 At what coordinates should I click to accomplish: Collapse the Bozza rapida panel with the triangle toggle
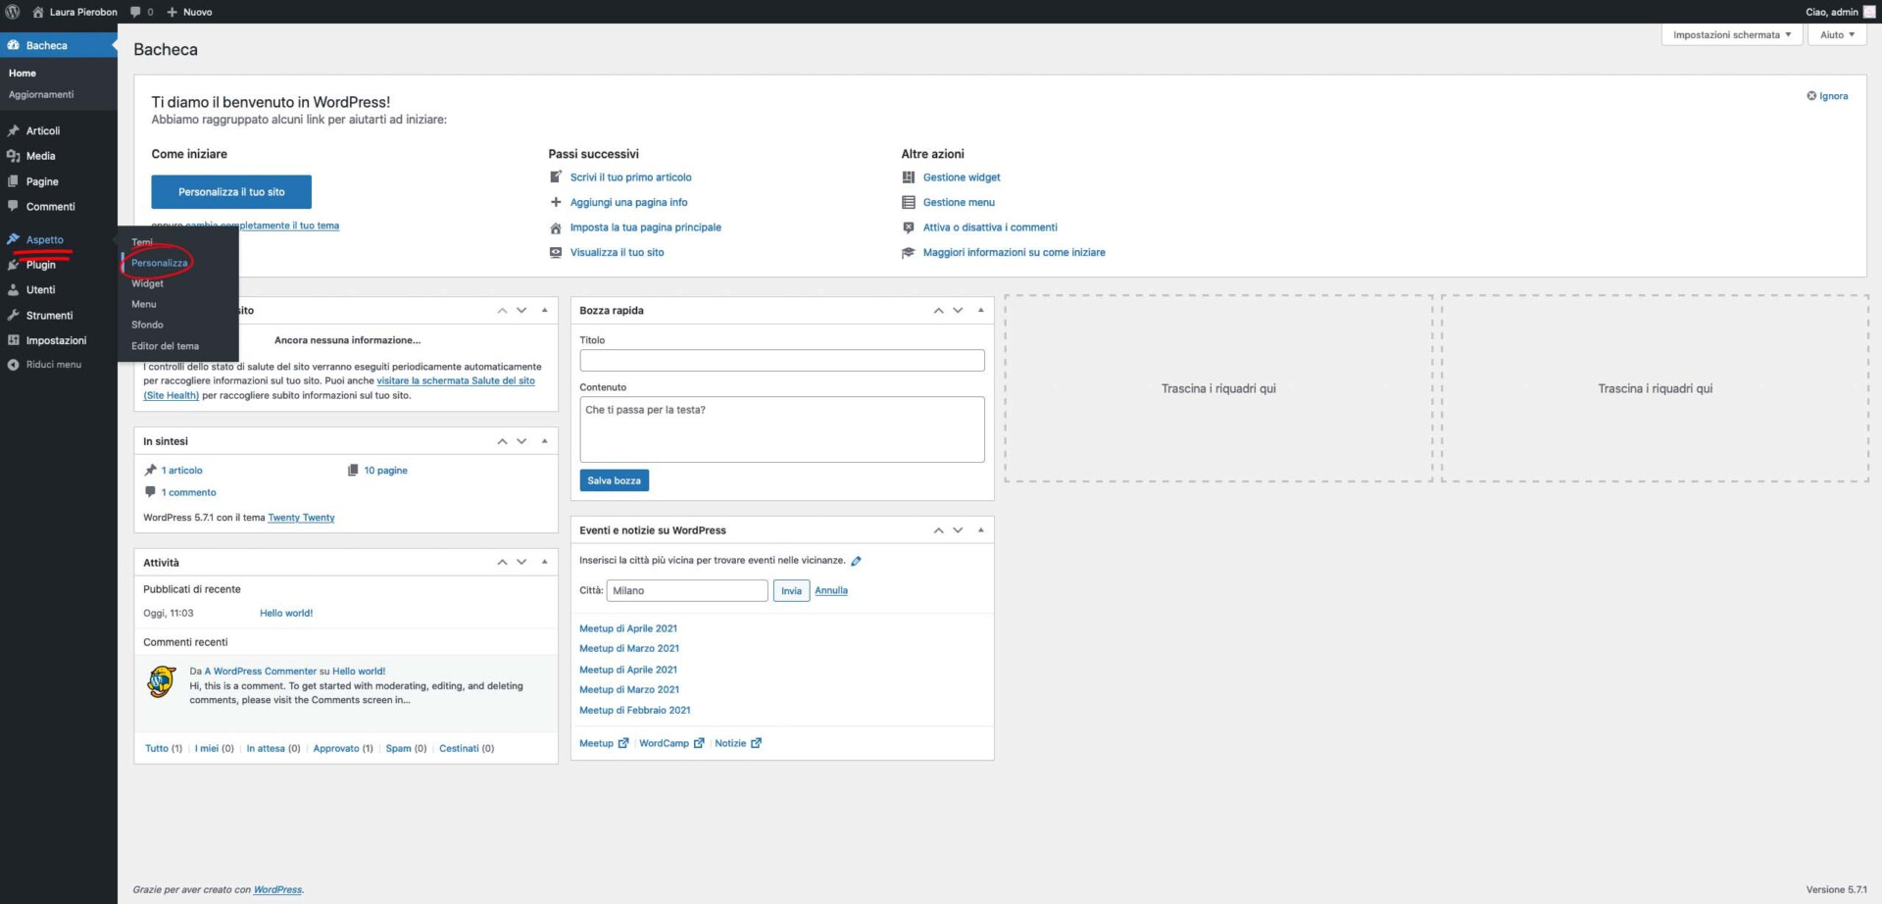pyautogui.click(x=980, y=310)
